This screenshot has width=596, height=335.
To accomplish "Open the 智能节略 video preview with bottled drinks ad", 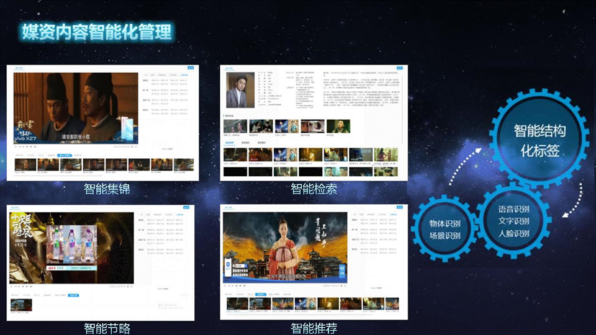I will (71, 248).
